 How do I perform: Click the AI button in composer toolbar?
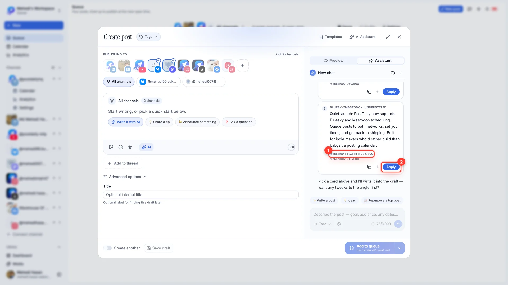point(146,147)
